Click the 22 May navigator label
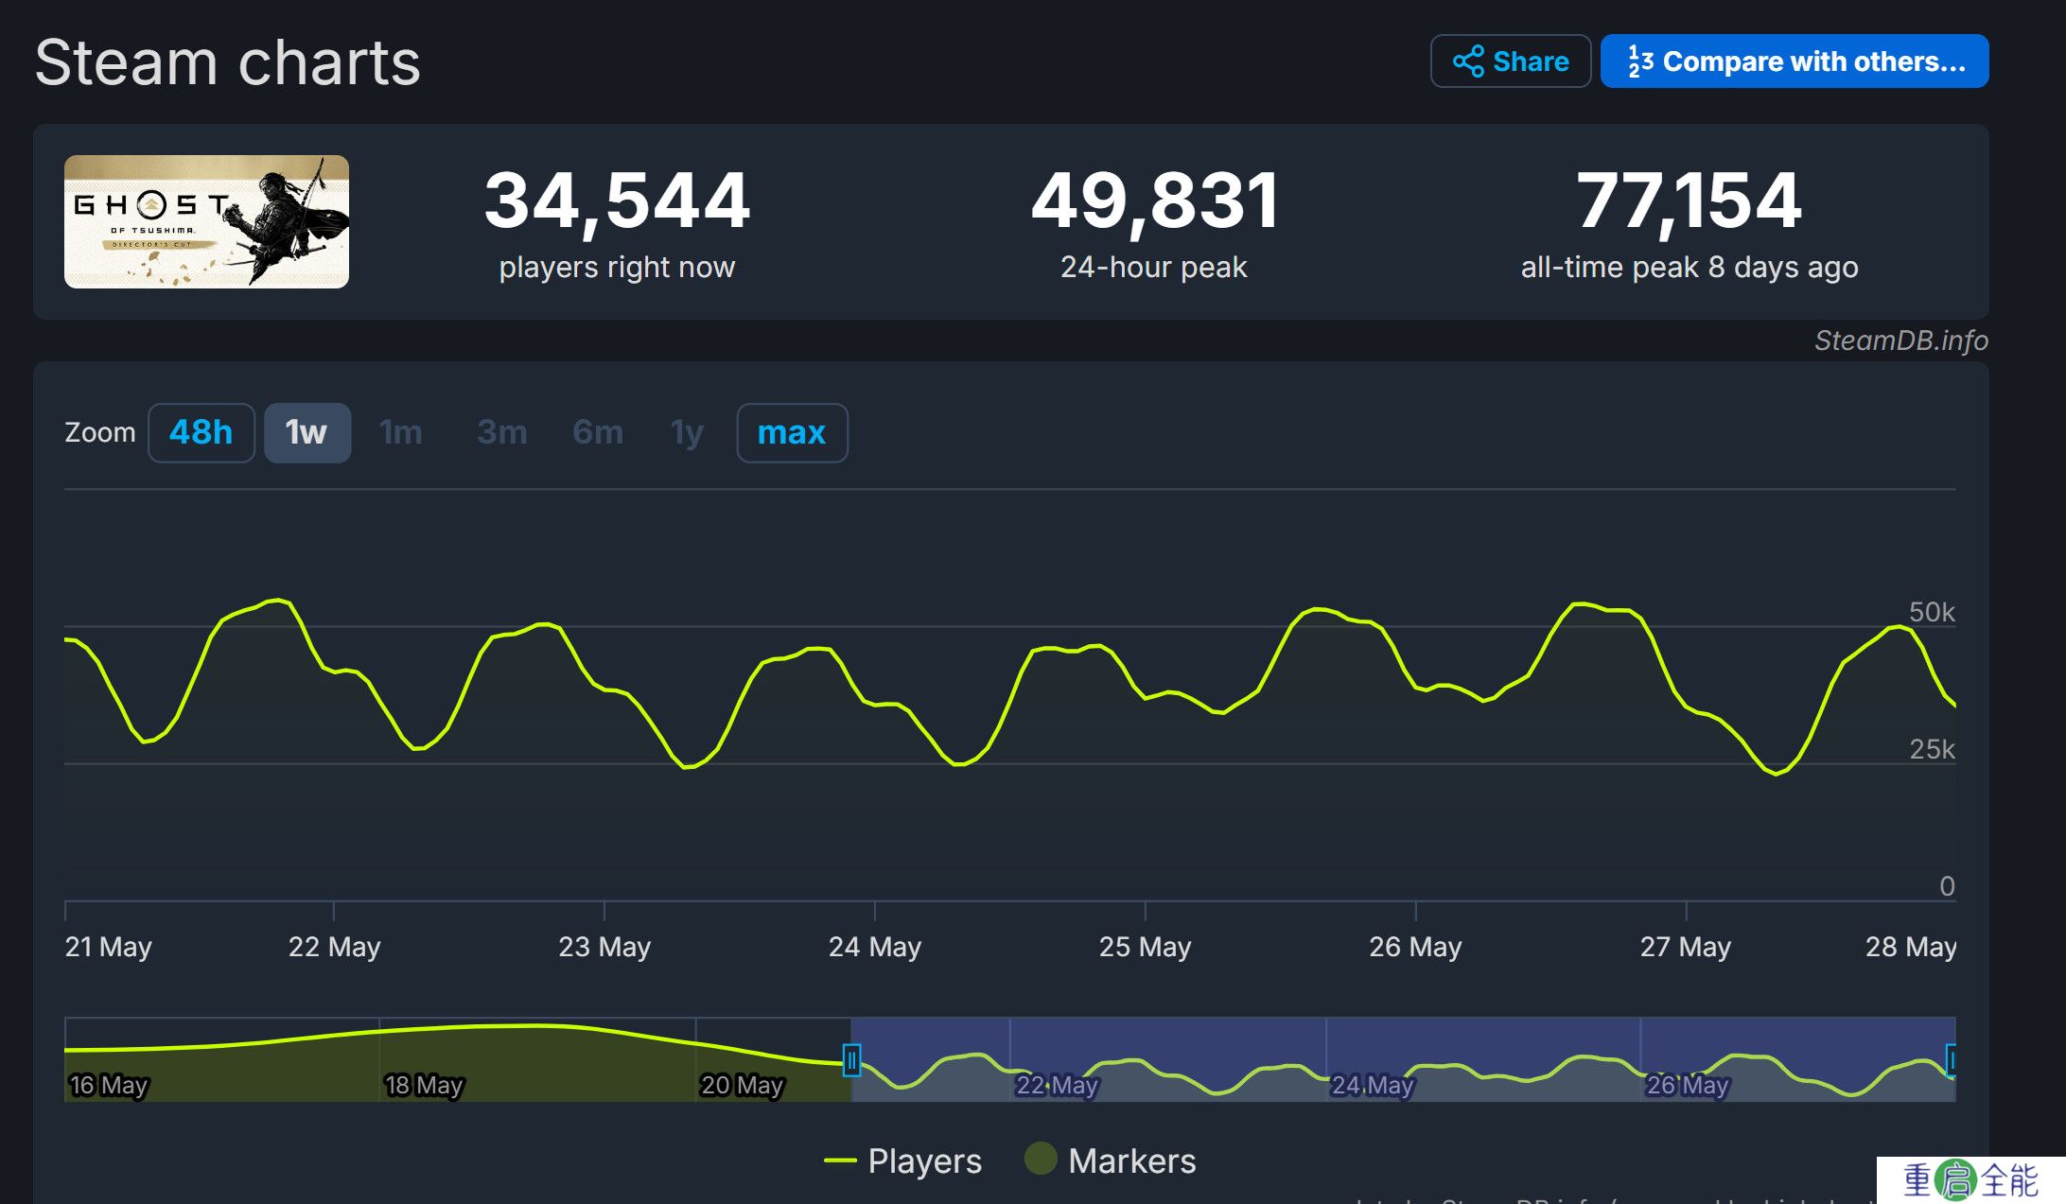 pos(1057,1085)
